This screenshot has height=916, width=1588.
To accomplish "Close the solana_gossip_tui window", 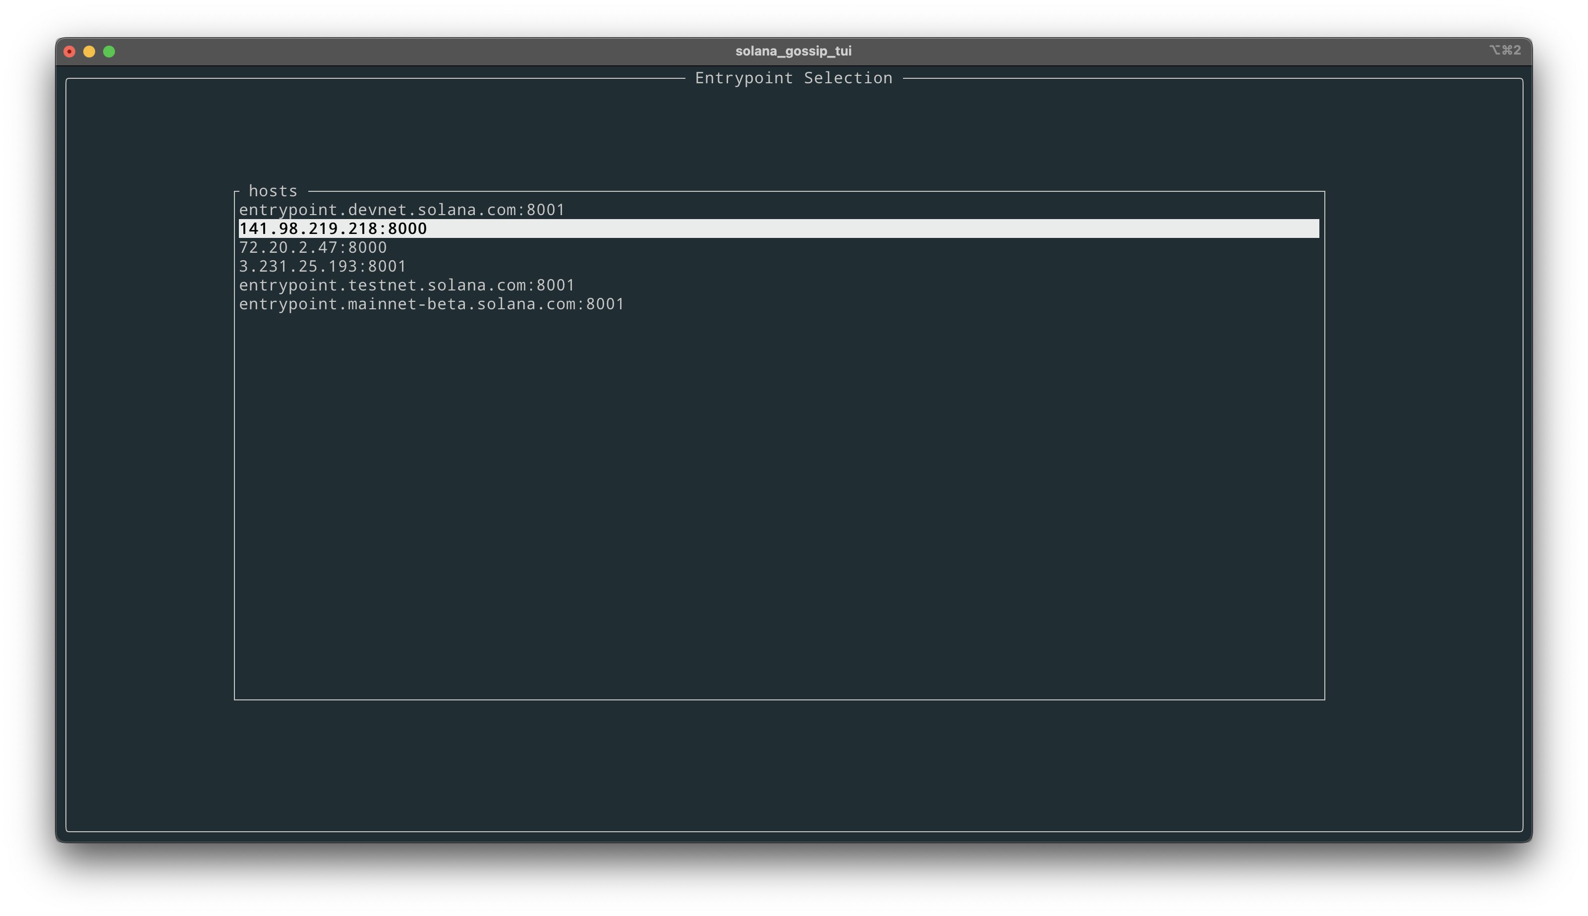I will point(70,52).
